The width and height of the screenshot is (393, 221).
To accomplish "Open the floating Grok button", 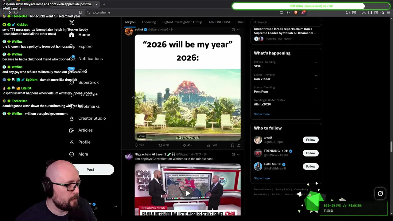I will (x=380, y=194).
